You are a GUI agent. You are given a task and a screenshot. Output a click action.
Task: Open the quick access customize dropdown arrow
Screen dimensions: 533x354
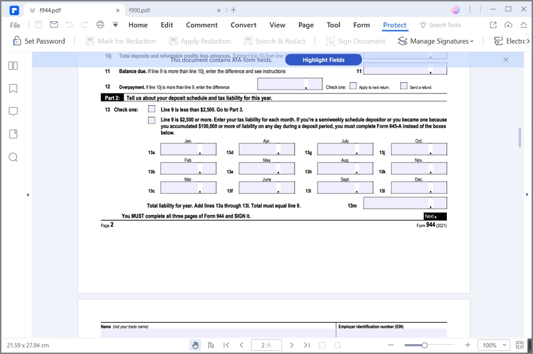(115, 24)
